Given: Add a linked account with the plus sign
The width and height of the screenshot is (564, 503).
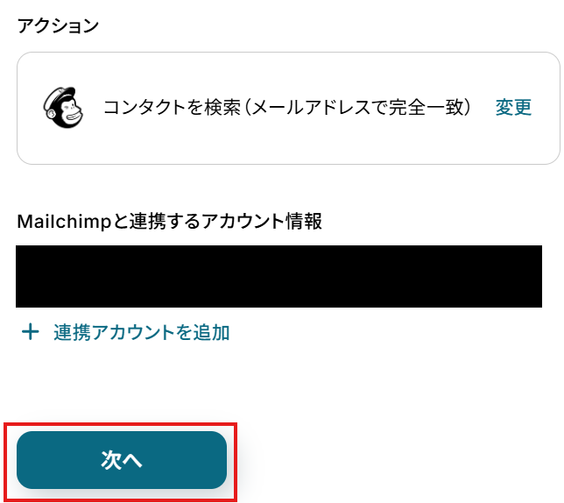Looking at the screenshot, I should tap(30, 332).
